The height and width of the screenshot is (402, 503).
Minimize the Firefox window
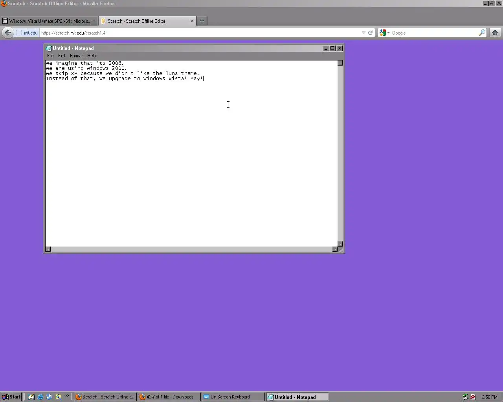[x=485, y=4]
